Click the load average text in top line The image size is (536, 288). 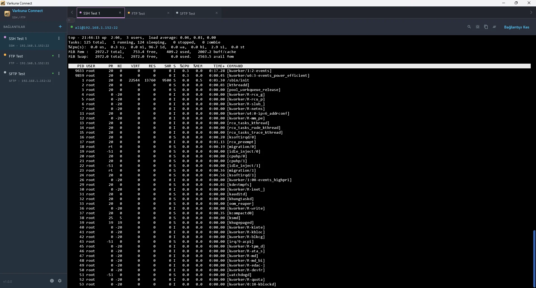(182, 38)
